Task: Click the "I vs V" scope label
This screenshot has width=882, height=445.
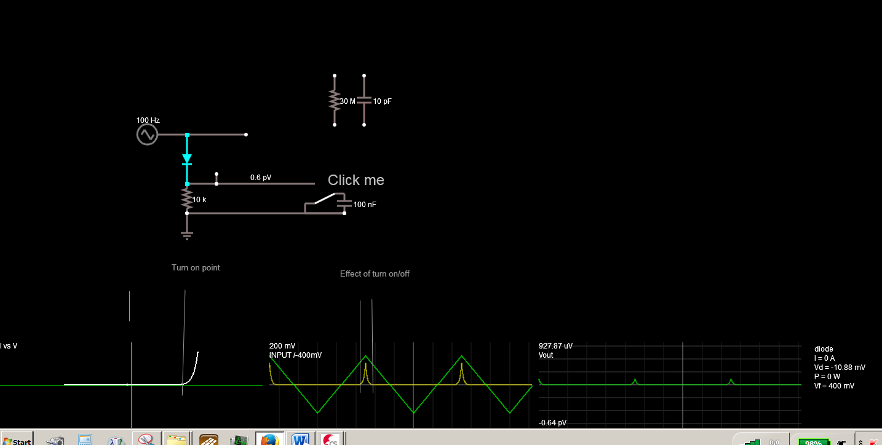Action: pyautogui.click(x=9, y=346)
